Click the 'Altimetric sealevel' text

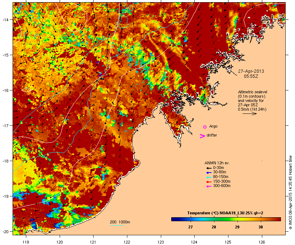(253, 92)
